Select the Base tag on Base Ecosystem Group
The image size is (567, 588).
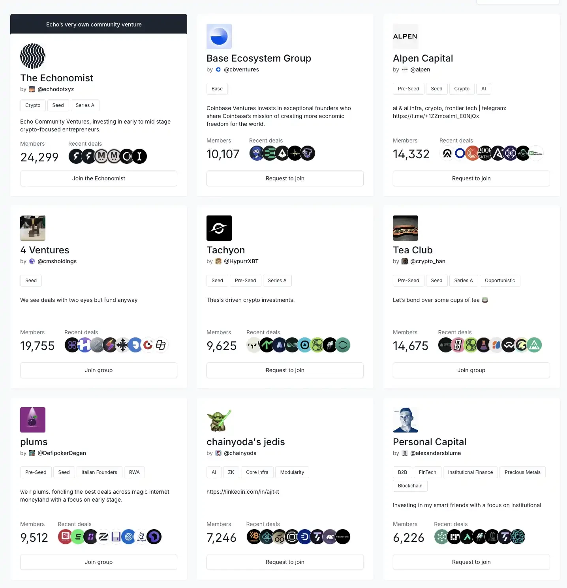(217, 89)
